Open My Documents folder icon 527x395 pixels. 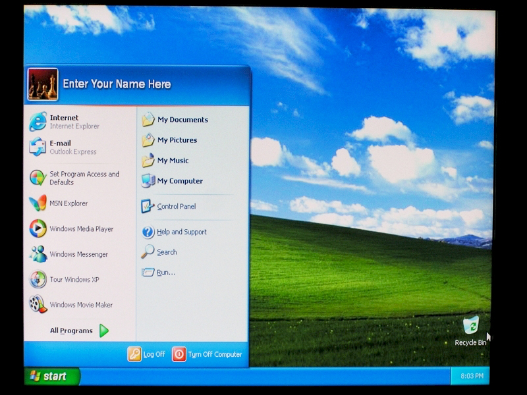[x=148, y=120]
